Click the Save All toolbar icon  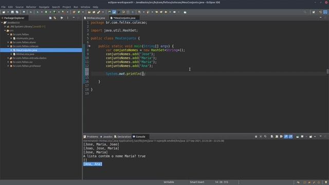point(17,12)
